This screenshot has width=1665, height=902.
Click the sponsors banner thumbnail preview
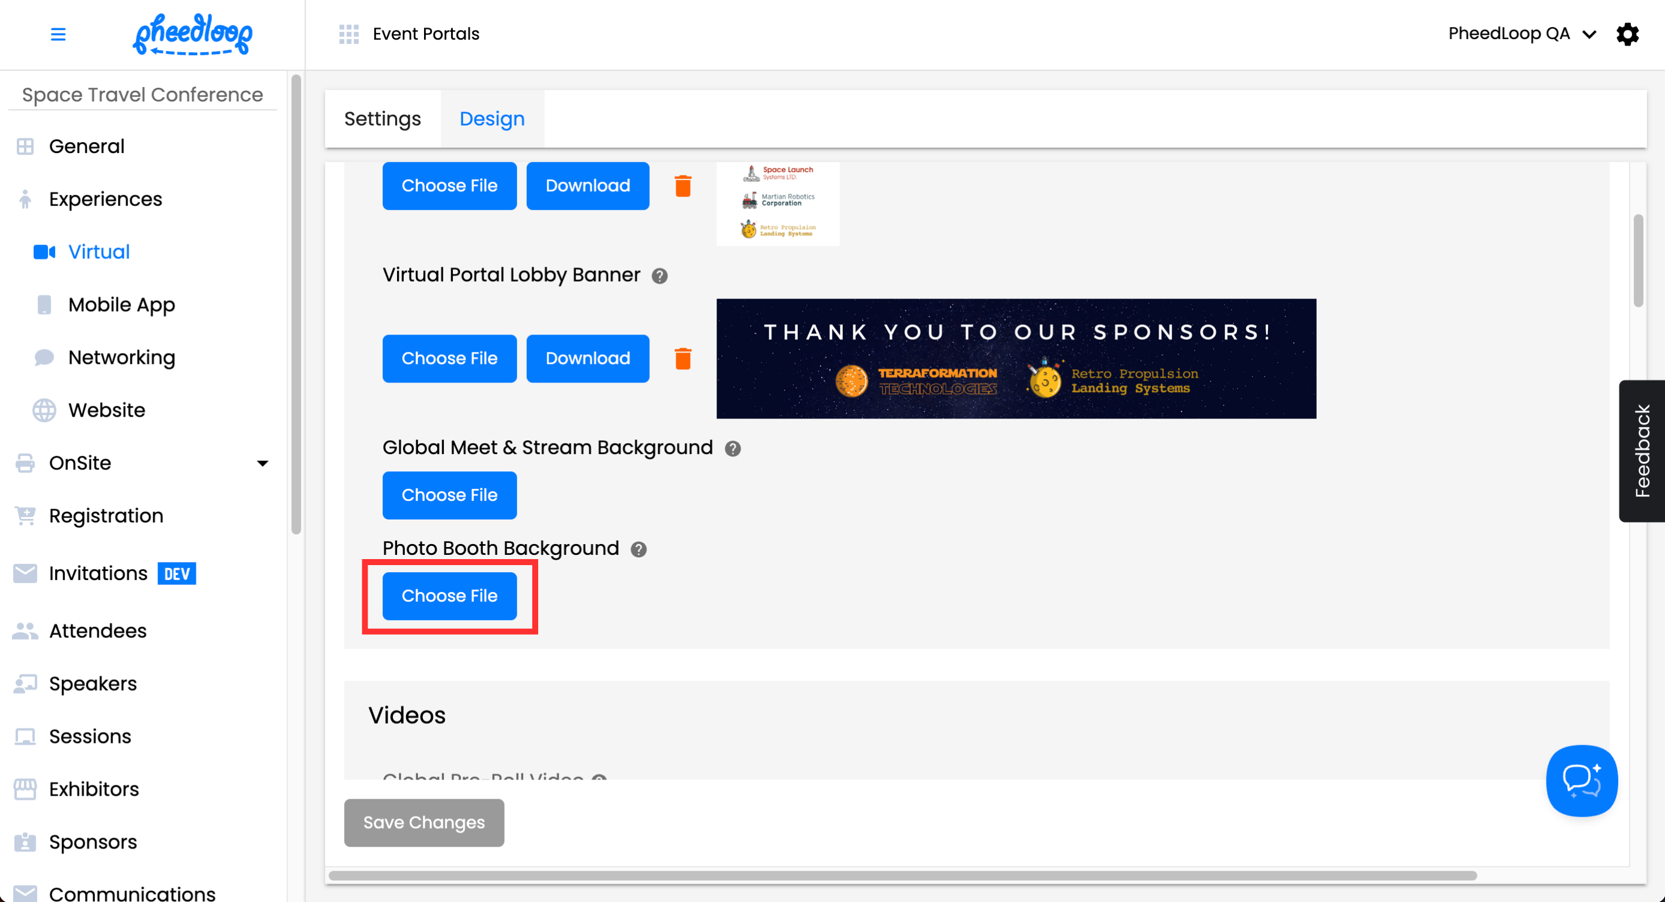tap(1016, 359)
